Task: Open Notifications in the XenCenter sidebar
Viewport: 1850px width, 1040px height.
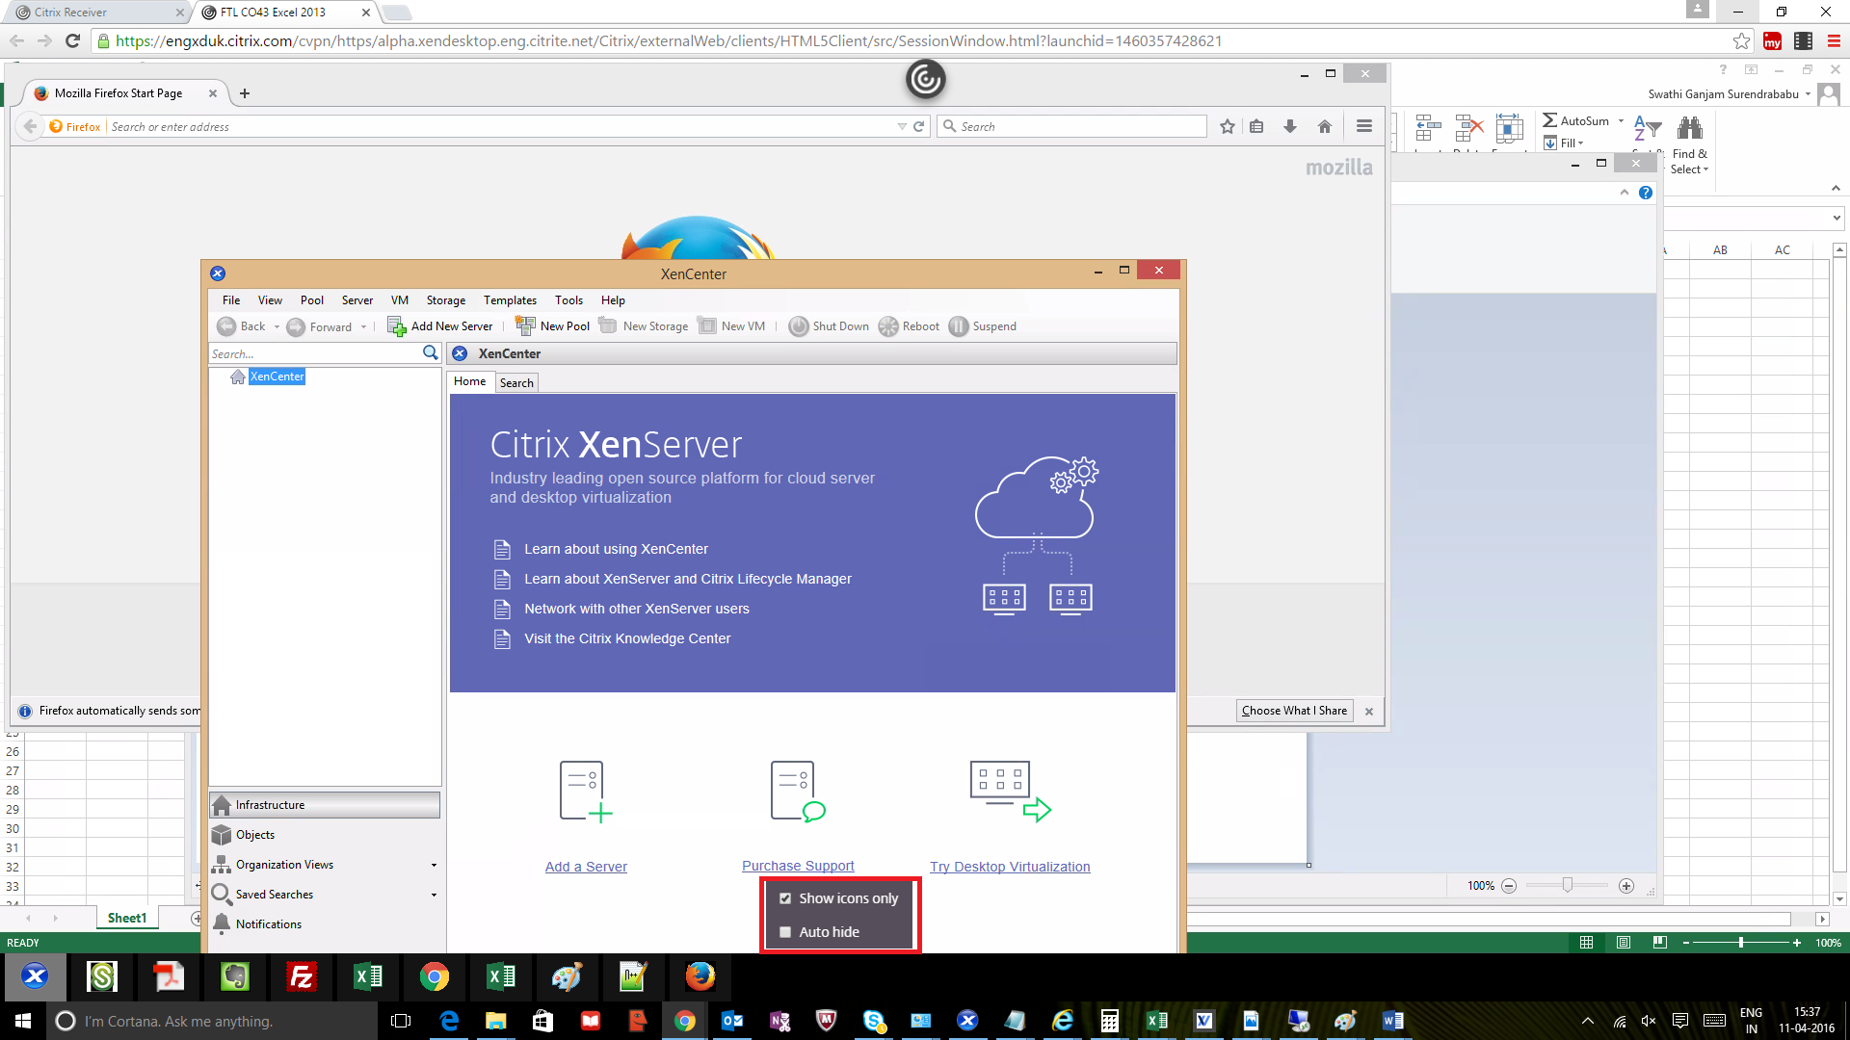Action: click(268, 923)
